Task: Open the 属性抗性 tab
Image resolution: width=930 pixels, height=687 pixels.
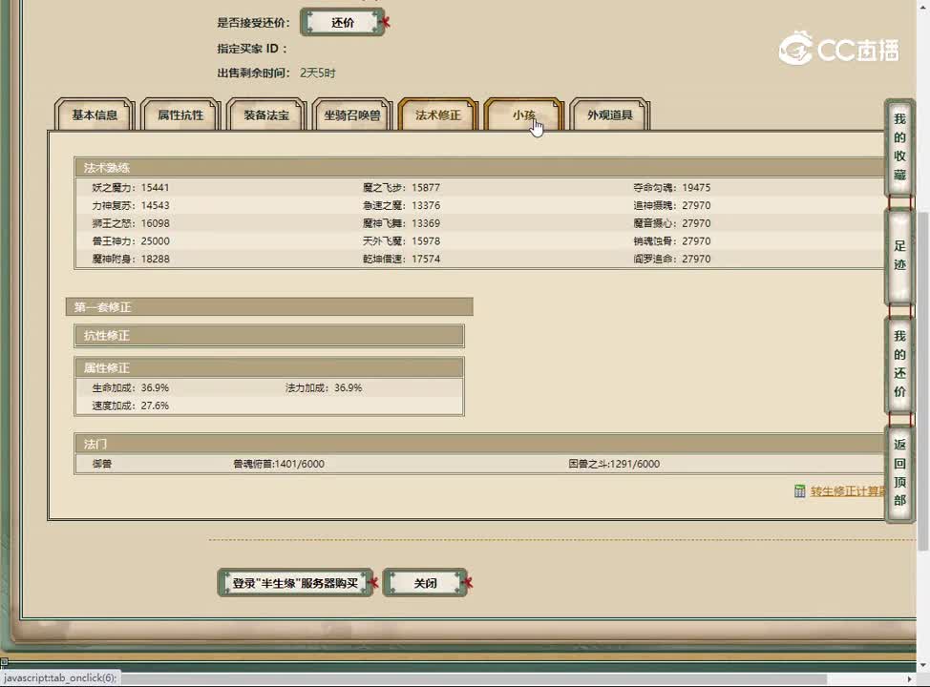Action: point(180,115)
